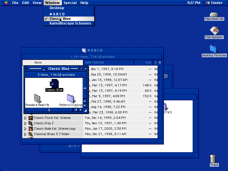Open the View menu

[37, 3]
